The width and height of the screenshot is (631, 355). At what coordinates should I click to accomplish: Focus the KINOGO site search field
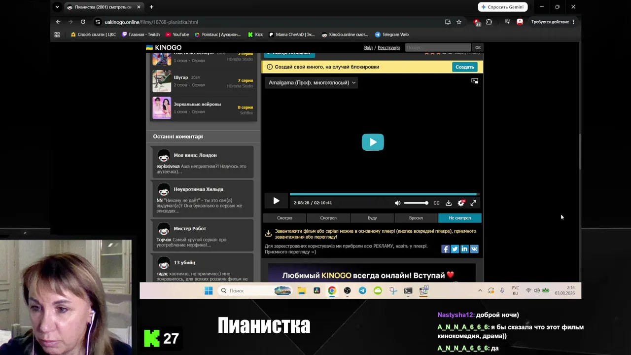(x=438, y=48)
